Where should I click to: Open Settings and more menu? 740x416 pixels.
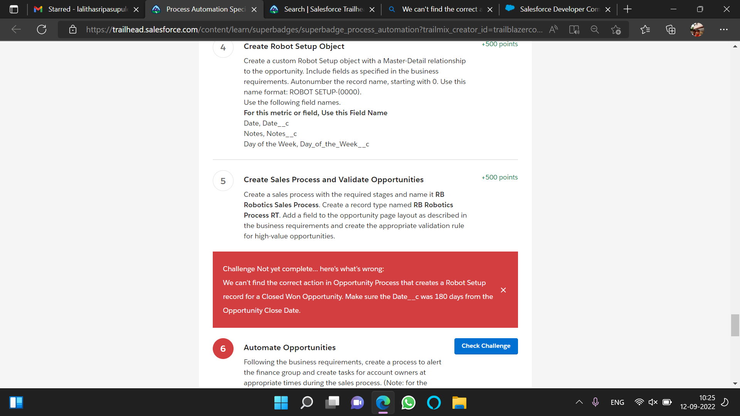[723, 29]
